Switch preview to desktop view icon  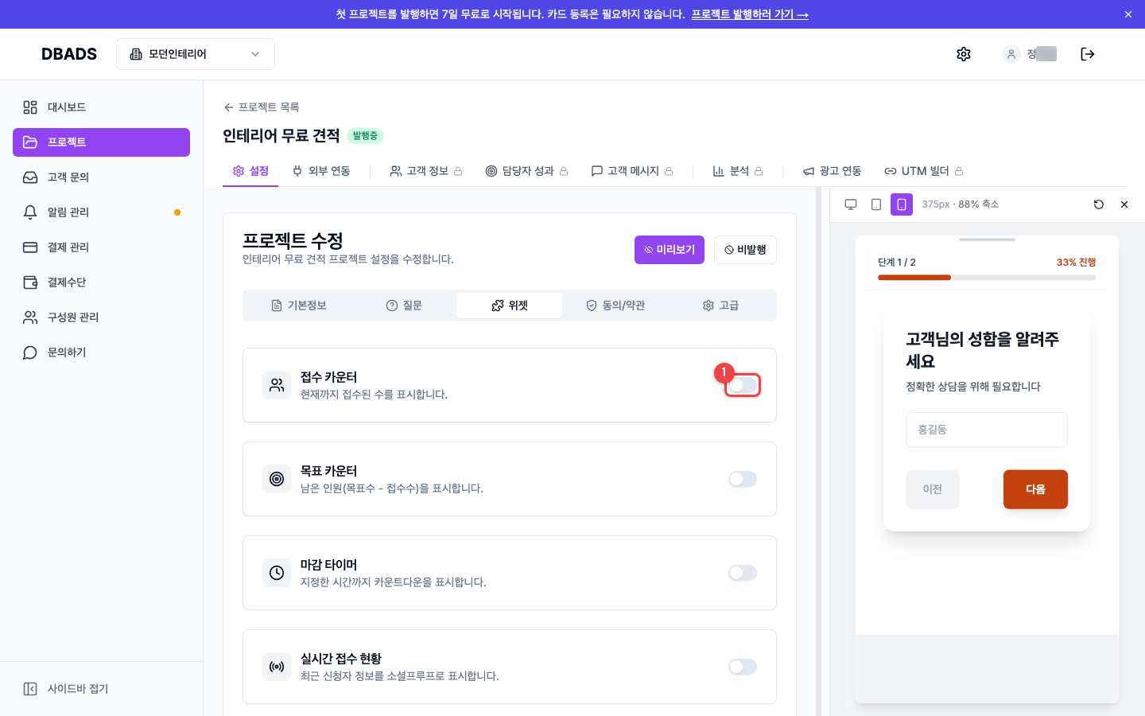(x=851, y=204)
